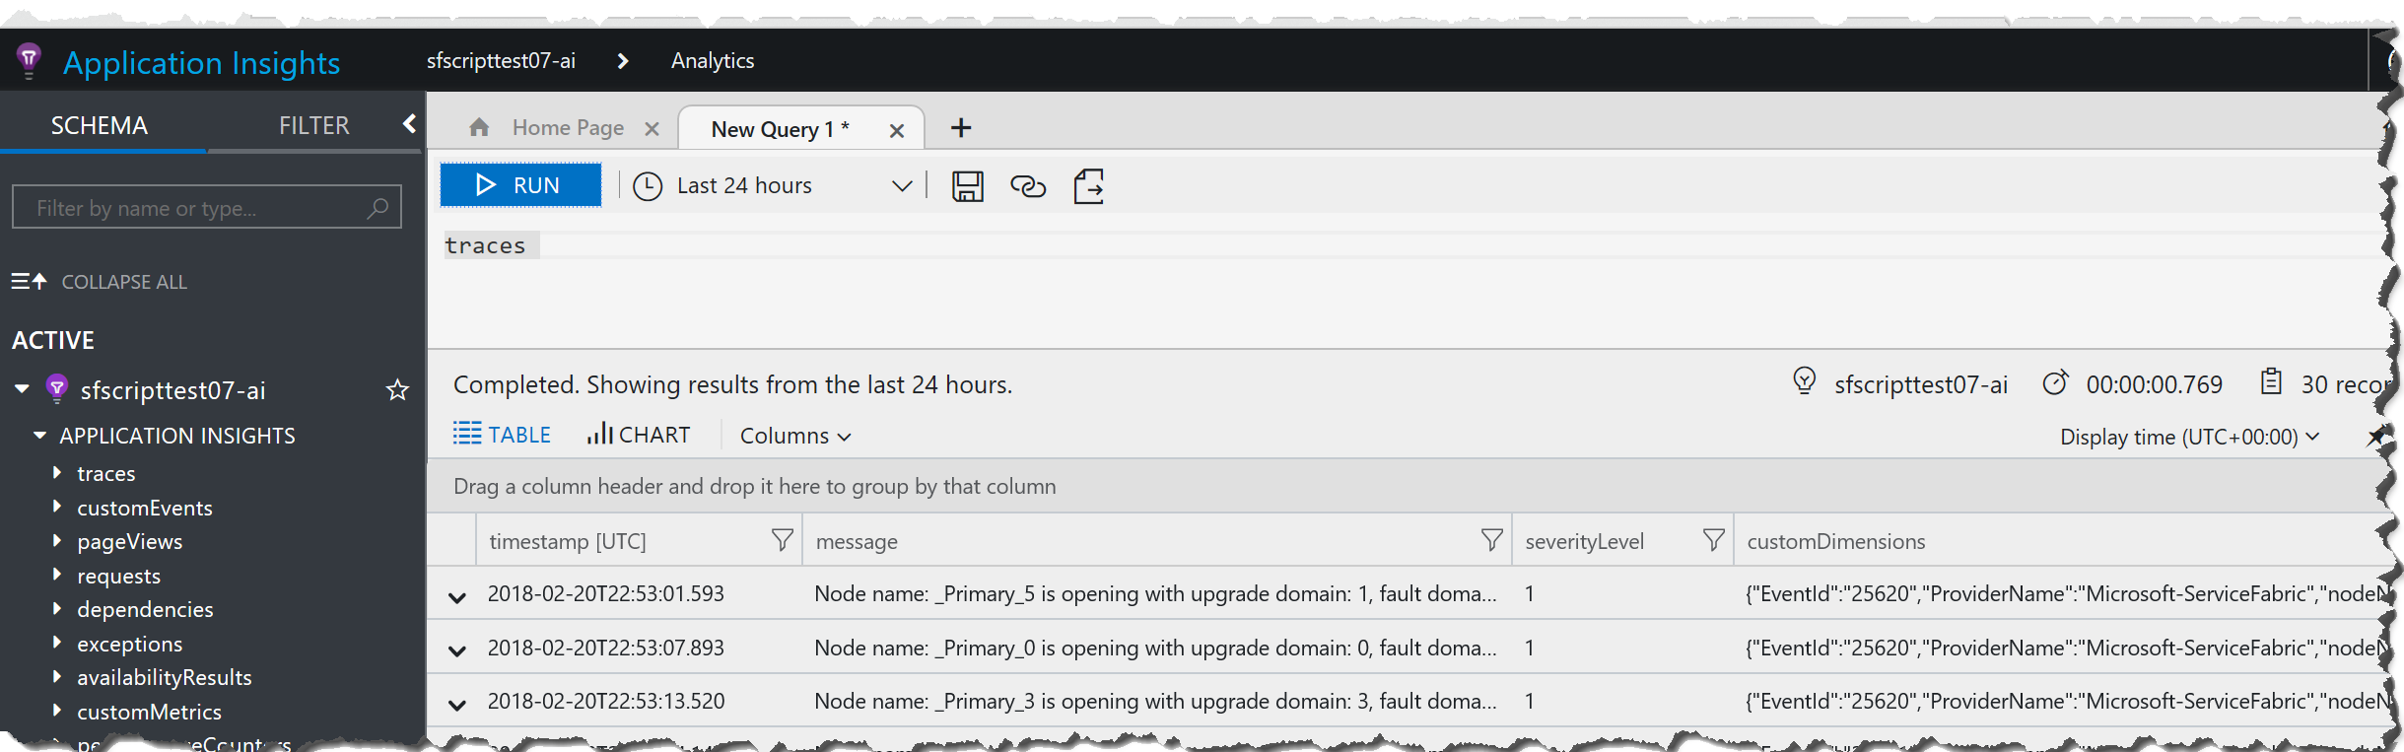This screenshot has width=2404, height=752.
Task: Expand the customEvents table in the schema
Action: tap(57, 507)
